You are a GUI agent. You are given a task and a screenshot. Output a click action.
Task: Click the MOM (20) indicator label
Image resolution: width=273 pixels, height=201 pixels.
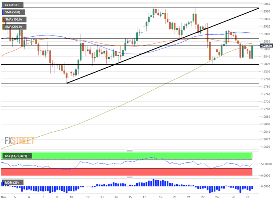pyautogui.click(x=12, y=182)
